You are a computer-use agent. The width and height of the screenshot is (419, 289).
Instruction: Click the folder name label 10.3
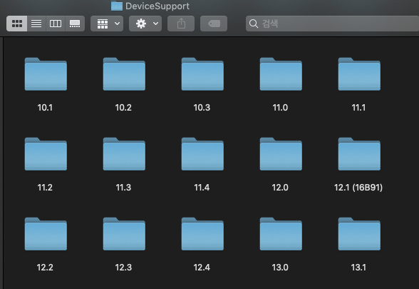pos(202,108)
